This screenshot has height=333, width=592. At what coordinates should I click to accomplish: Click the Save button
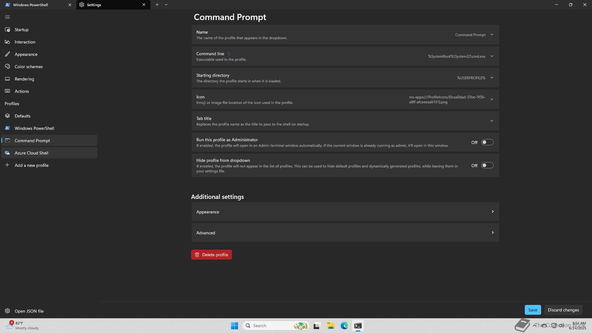(532, 310)
